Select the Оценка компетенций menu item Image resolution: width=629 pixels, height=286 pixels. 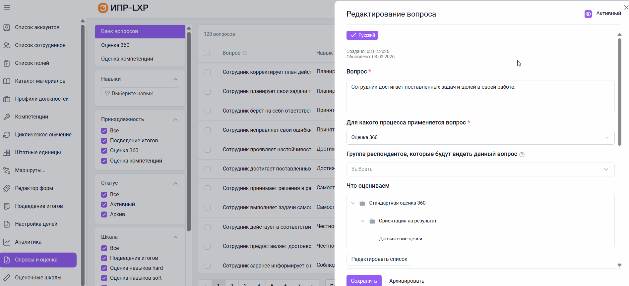pyautogui.click(x=127, y=59)
